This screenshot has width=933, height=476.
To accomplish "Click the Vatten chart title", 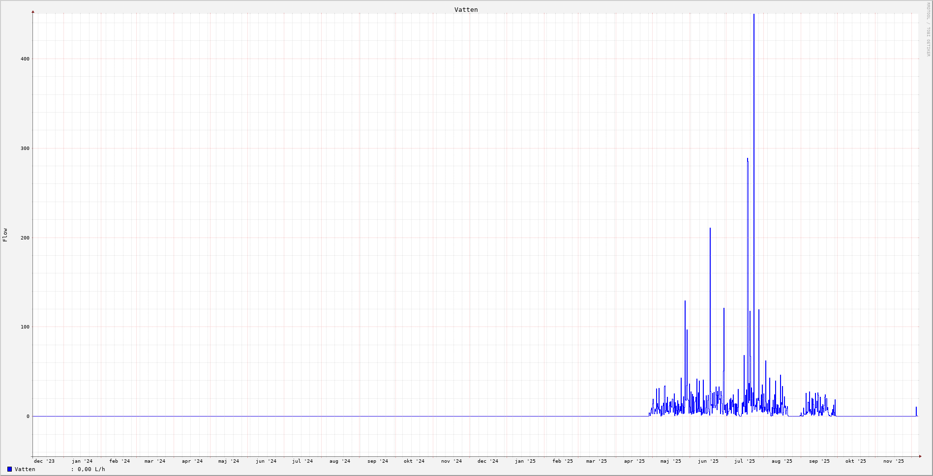I will coord(466,9).
